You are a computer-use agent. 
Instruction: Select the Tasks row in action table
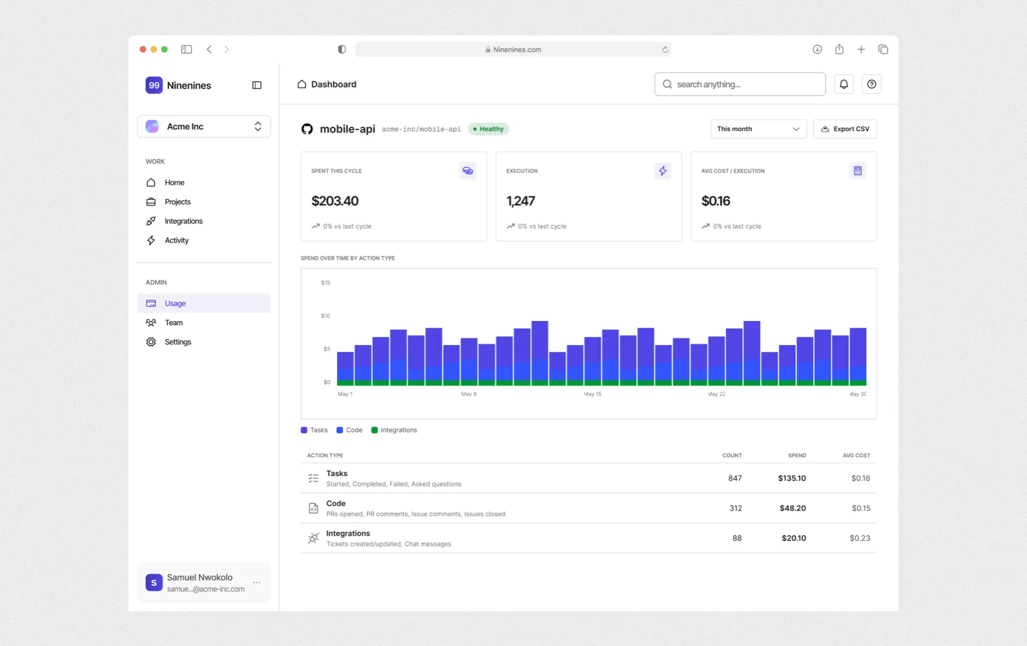tap(588, 479)
